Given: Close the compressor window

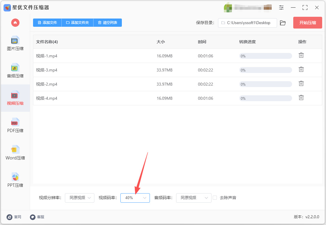Looking at the screenshot, I should tap(317, 8).
